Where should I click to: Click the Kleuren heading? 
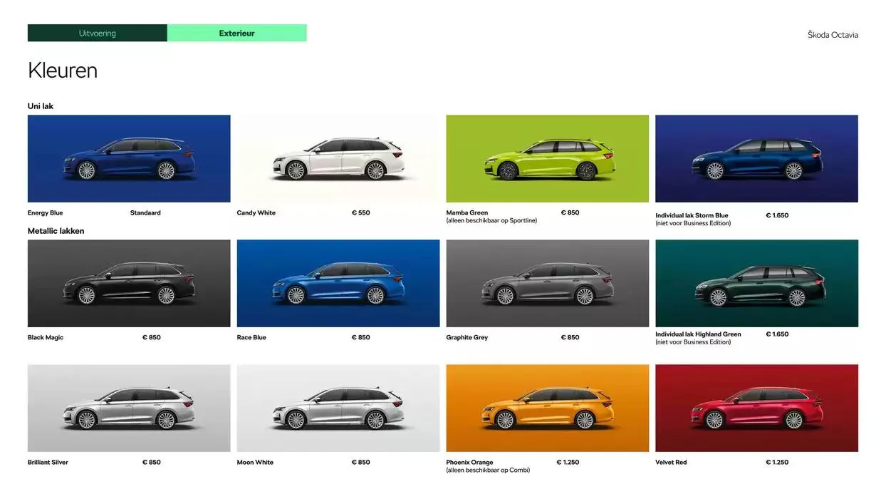pyautogui.click(x=62, y=70)
